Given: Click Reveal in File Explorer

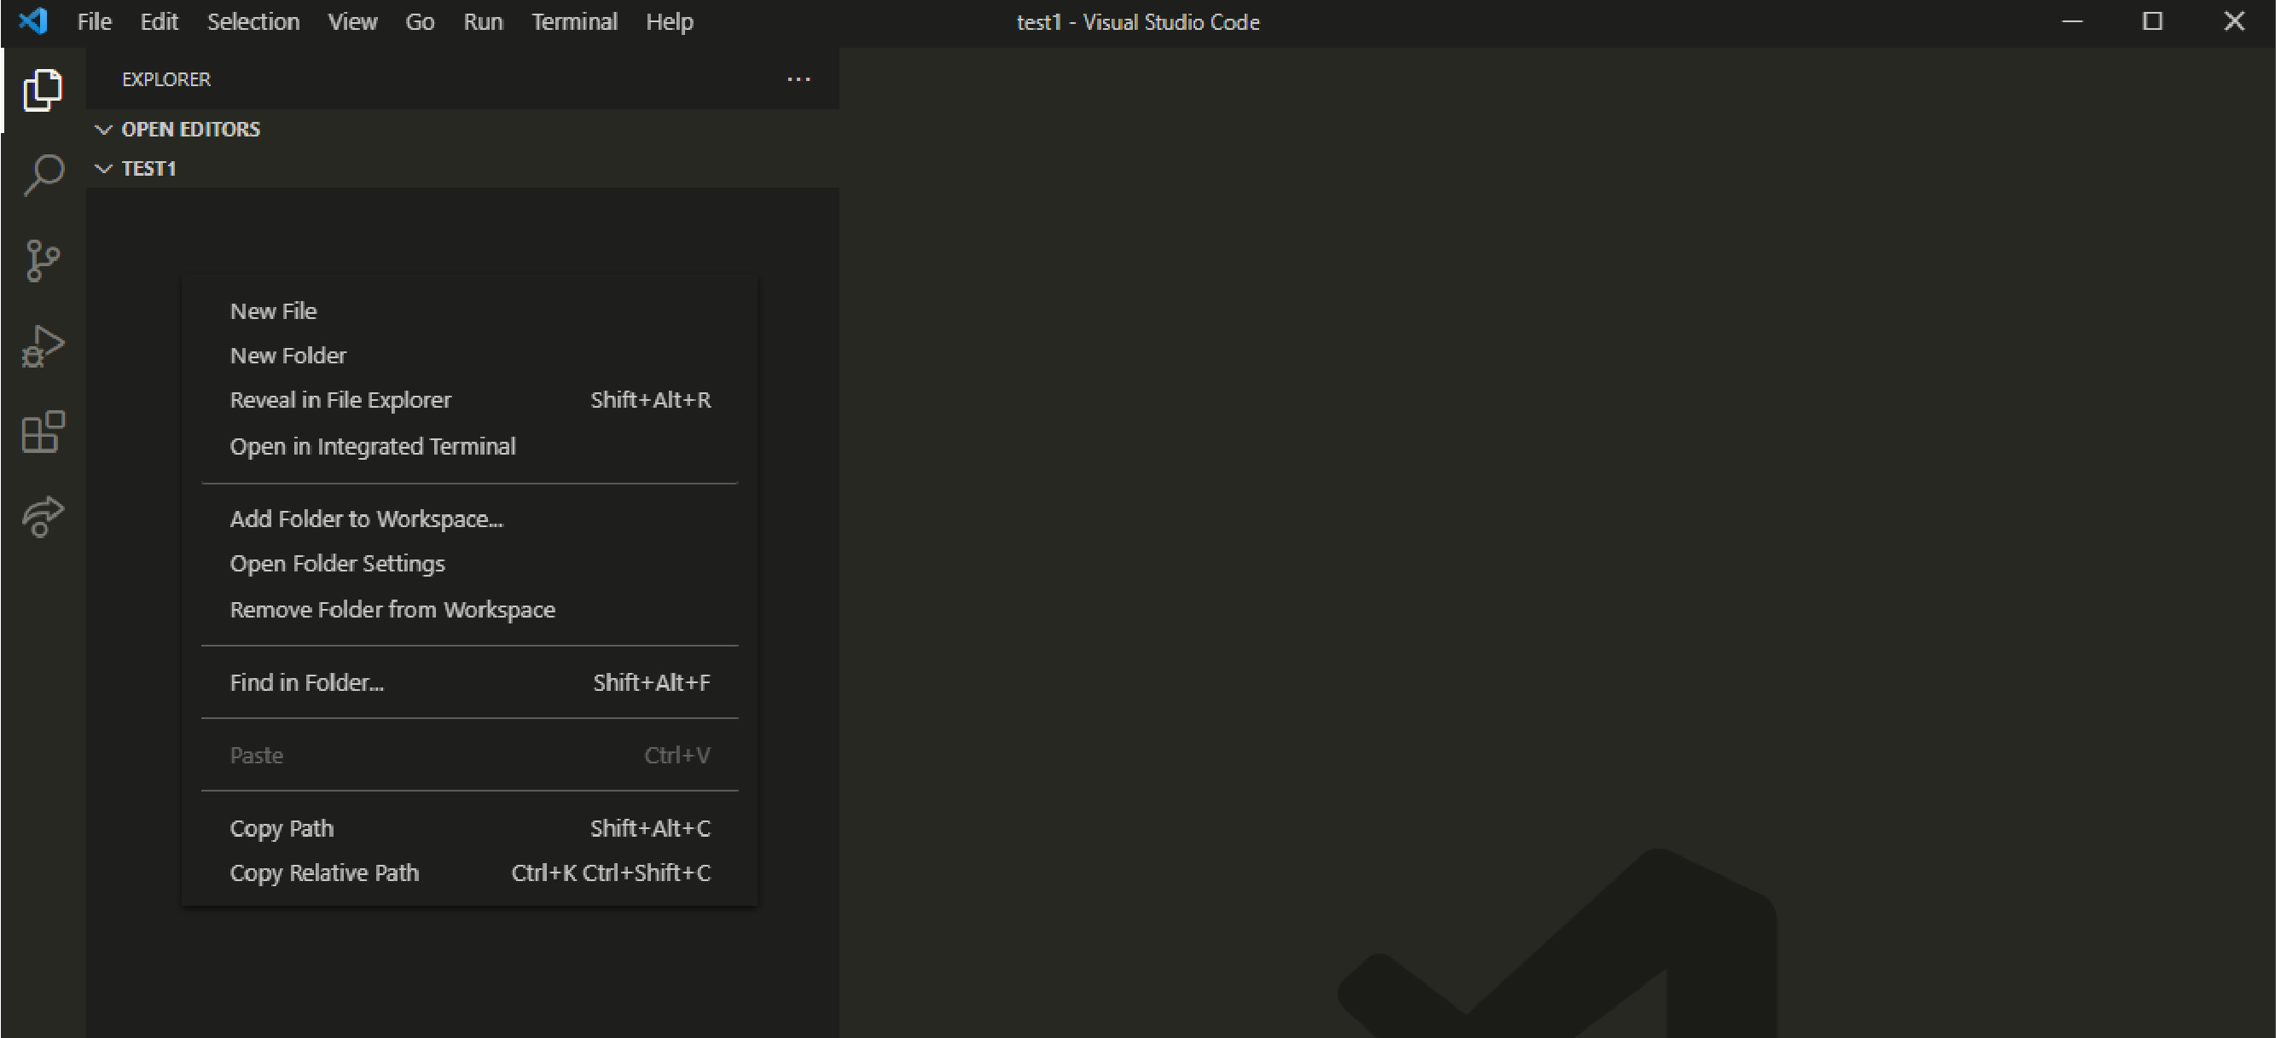Looking at the screenshot, I should (x=340, y=400).
